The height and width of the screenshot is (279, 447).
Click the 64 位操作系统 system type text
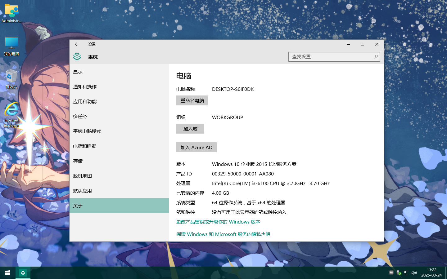point(249,202)
